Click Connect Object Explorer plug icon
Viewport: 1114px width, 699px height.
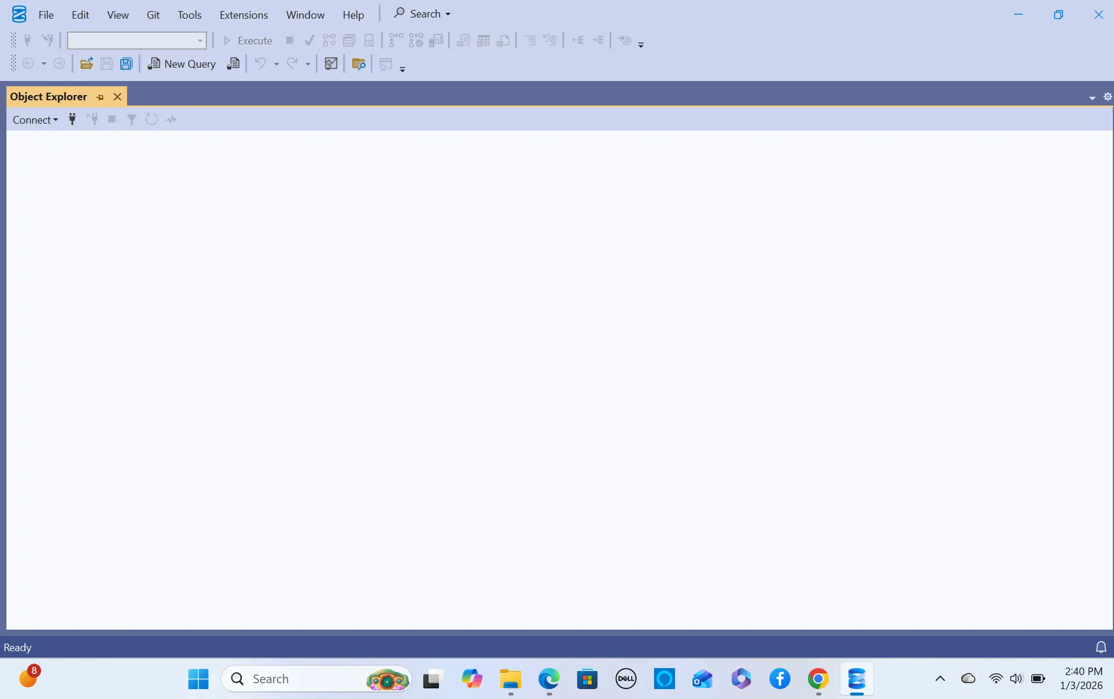coord(72,120)
